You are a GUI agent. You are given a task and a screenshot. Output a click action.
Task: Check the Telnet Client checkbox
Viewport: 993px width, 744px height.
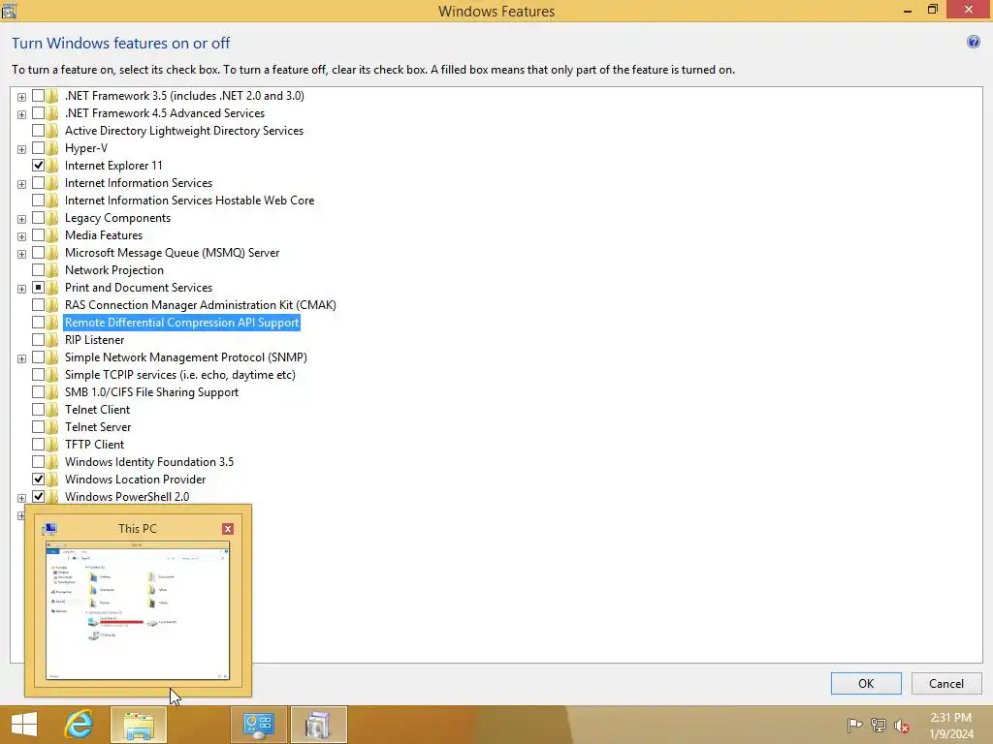tap(38, 410)
